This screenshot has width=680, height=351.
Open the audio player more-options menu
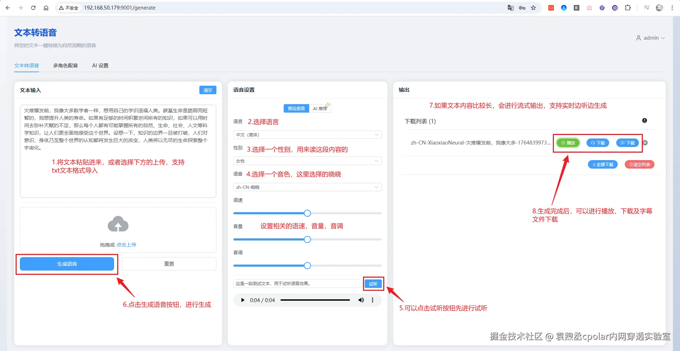(373, 300)
